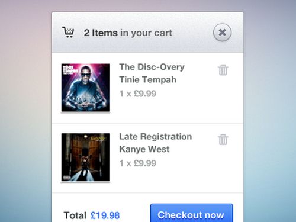Click Tinie Tempah's 1 x £9.99 quantity

coord(138,94)
